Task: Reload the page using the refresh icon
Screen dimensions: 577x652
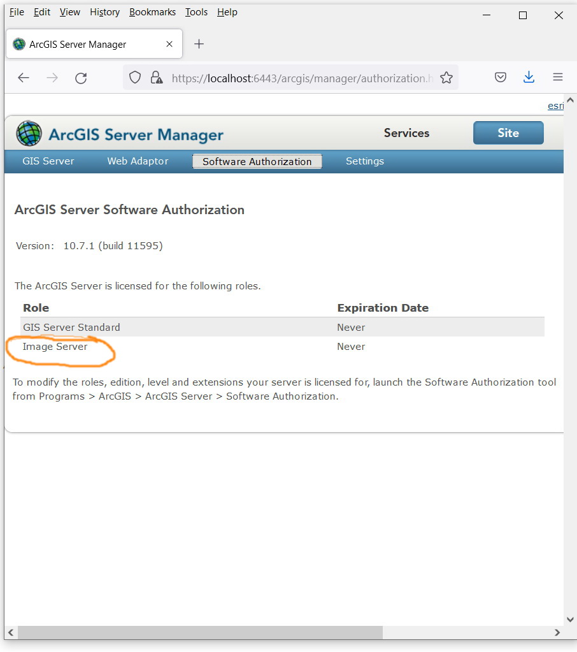Action: [81, 77]
